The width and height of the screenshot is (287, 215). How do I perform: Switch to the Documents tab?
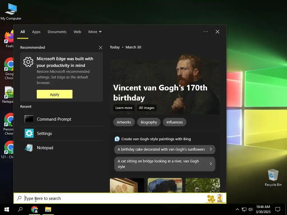pyautogui.click(x=57, y=32)
